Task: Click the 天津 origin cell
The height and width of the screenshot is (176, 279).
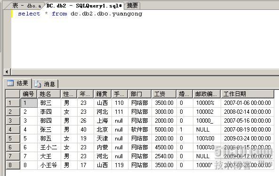Action: pos(103,139)
